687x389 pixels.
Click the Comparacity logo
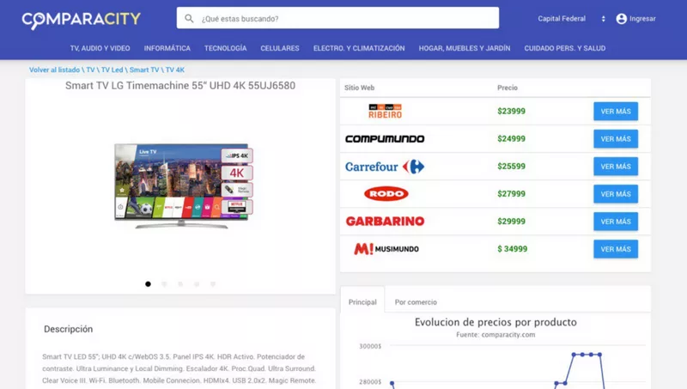click(82, 19)
